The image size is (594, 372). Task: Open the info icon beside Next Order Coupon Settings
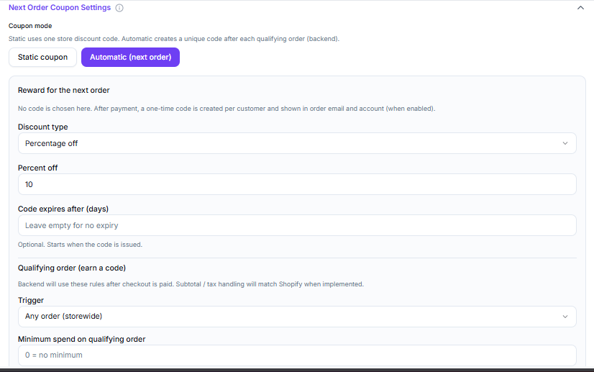[119, 8]
